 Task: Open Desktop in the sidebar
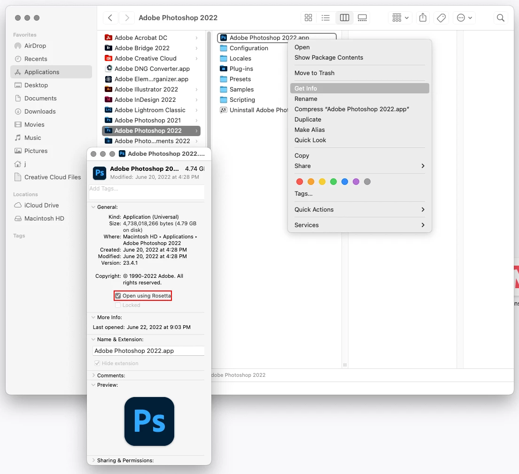[x=51, y=85]
